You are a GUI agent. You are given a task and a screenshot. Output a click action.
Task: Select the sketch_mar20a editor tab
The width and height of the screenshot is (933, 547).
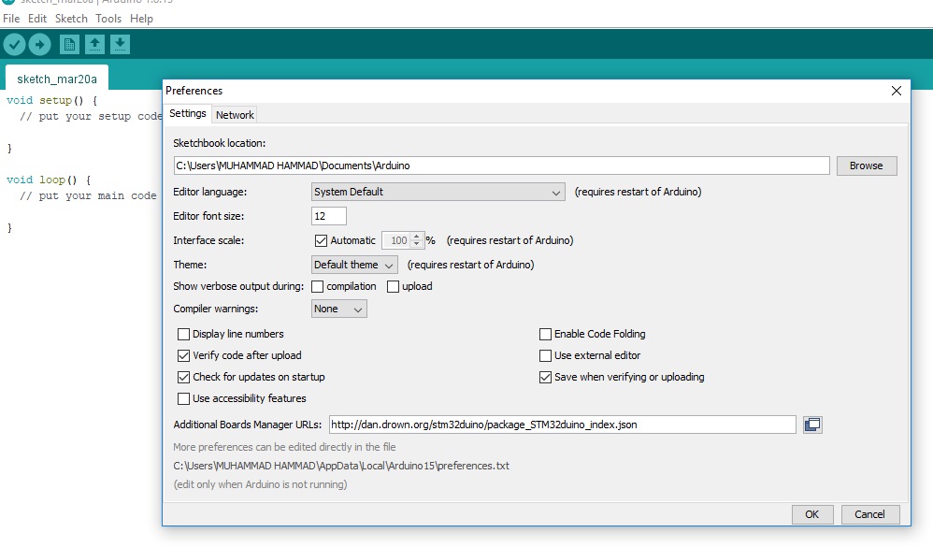(56, 79)
